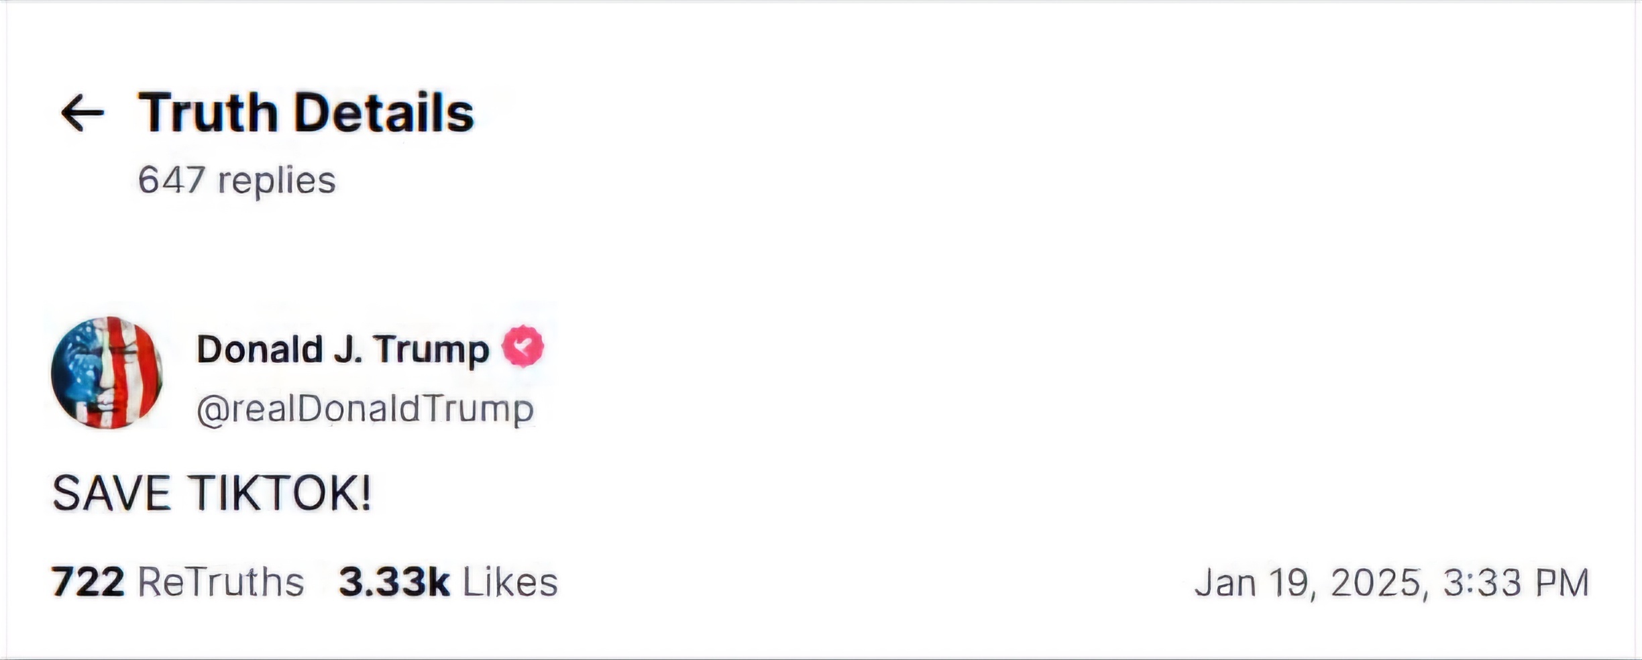Select the word ReTruths
1642x660 pixels.
point(221,582)
